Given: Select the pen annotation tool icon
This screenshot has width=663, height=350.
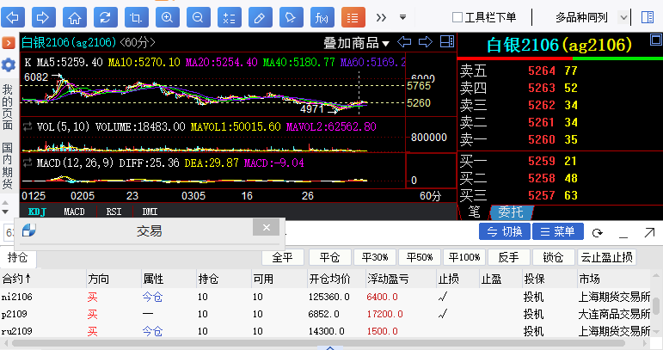Looking at the screenshot, I should coord(291,17).
